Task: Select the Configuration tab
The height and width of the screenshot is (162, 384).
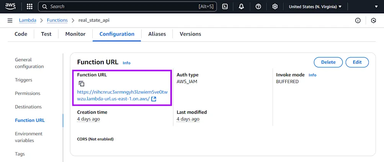Action: 117,34
